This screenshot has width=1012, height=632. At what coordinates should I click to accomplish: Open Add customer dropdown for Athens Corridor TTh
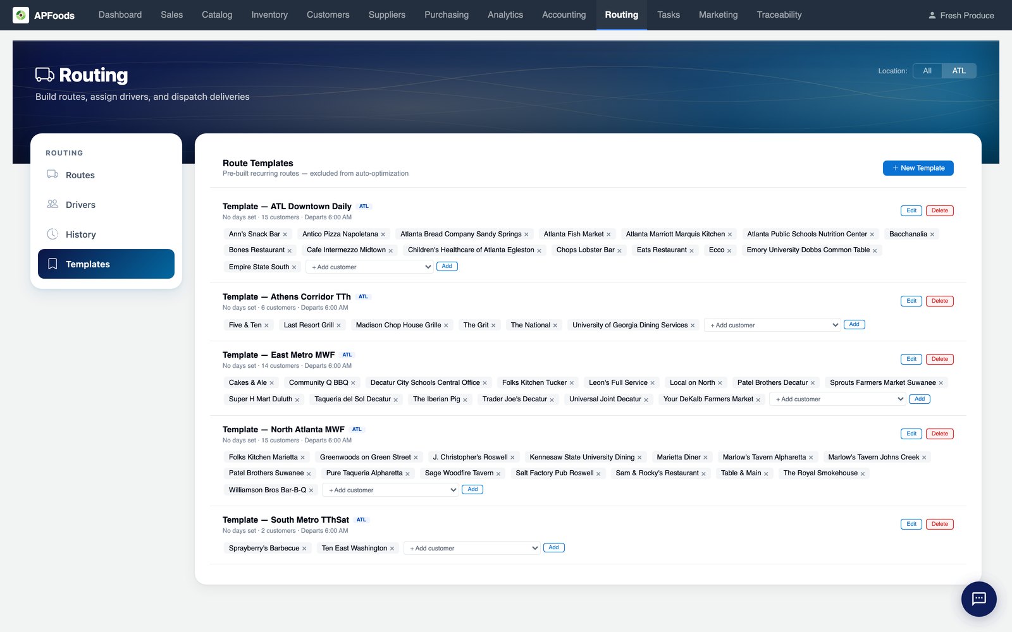click(x=772, y=325)
